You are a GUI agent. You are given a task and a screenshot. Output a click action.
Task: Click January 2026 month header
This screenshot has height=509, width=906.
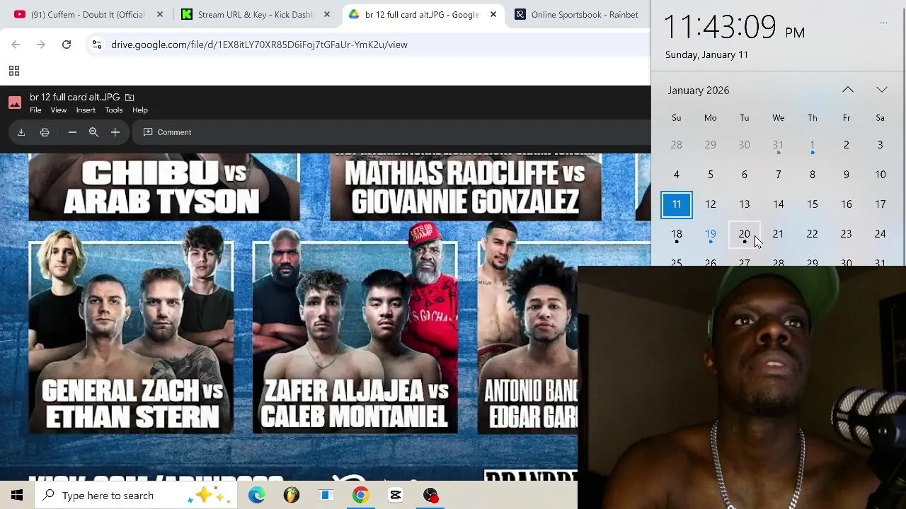pyautogui.click(x=698, y=90)
